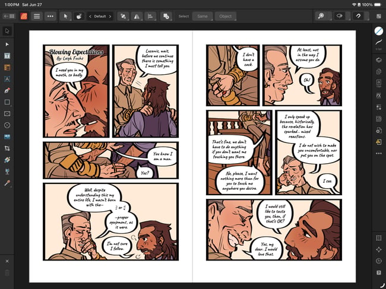Viewport: 386px width, 289px height.
Task: Select the Pen tool
Action: click(7, 91)
